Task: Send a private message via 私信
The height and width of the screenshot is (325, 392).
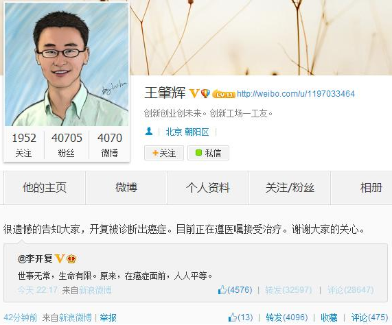Action: 208,153
